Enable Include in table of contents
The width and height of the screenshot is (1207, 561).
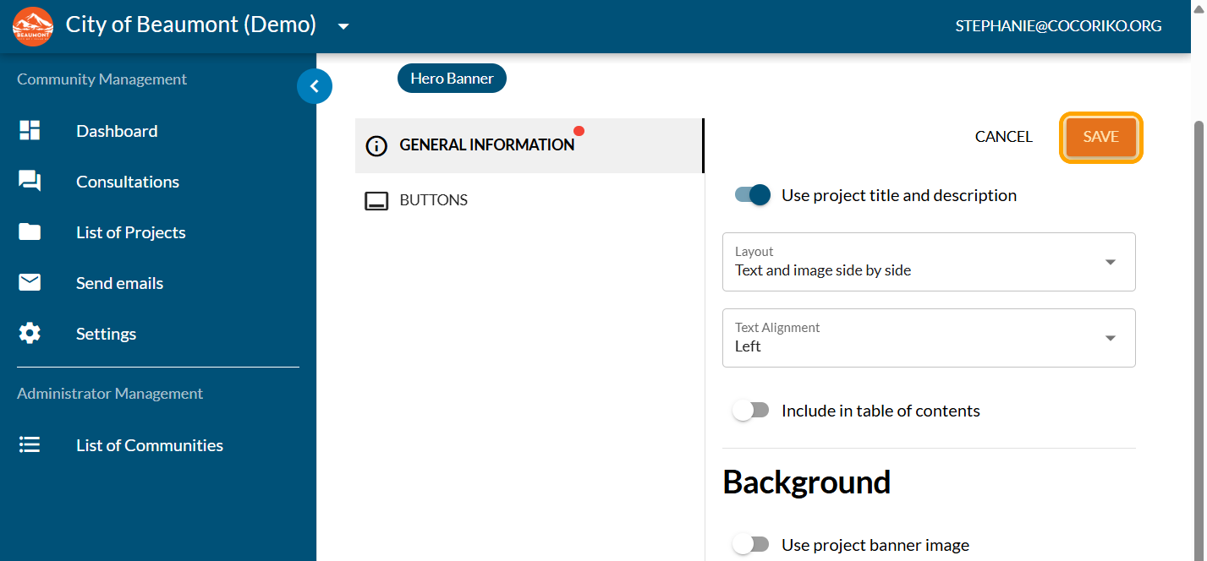pyautogui.click(x=751, y=411)
